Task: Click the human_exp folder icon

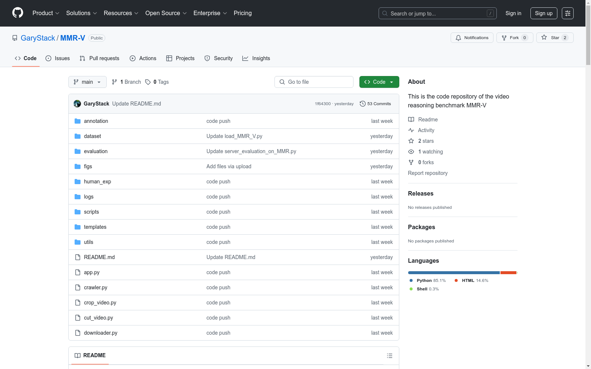Action: (x=78, y=182)
